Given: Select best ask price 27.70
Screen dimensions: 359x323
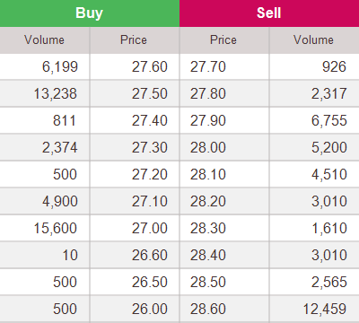Looking at the screenshot, I should 208,66.
